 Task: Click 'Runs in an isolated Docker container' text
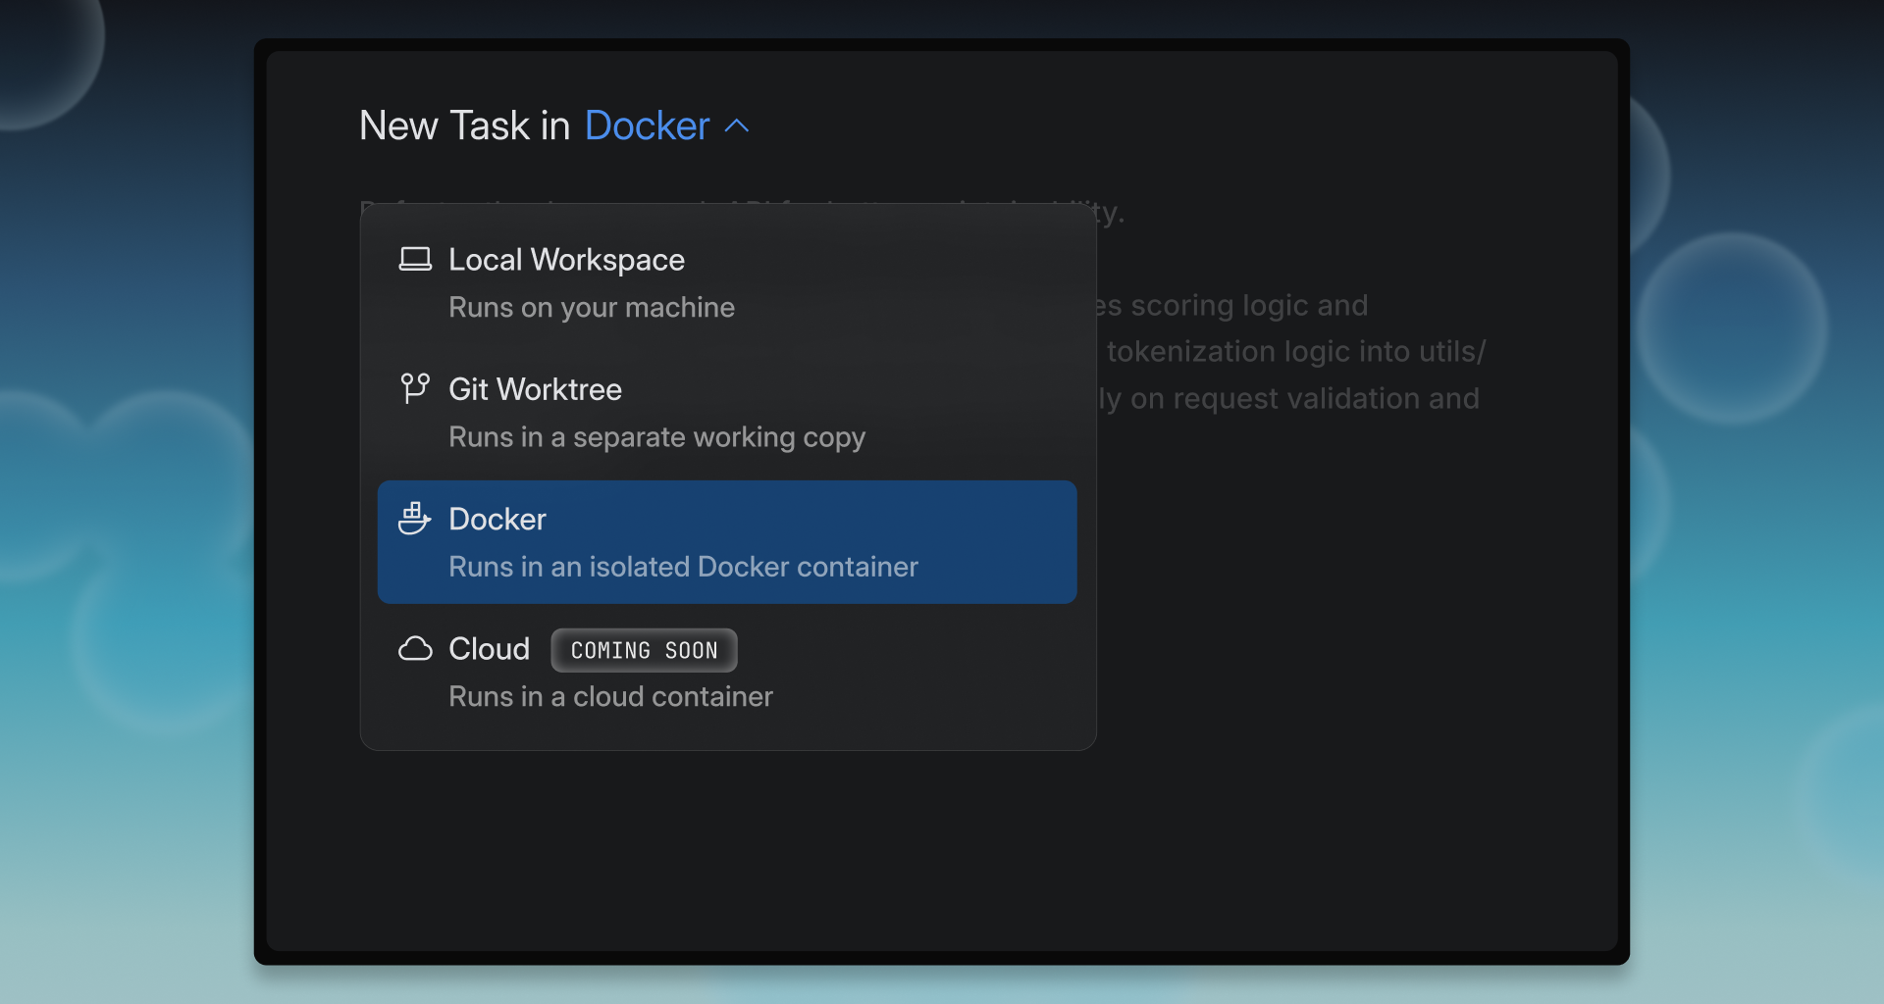click(x=683, y=567)
